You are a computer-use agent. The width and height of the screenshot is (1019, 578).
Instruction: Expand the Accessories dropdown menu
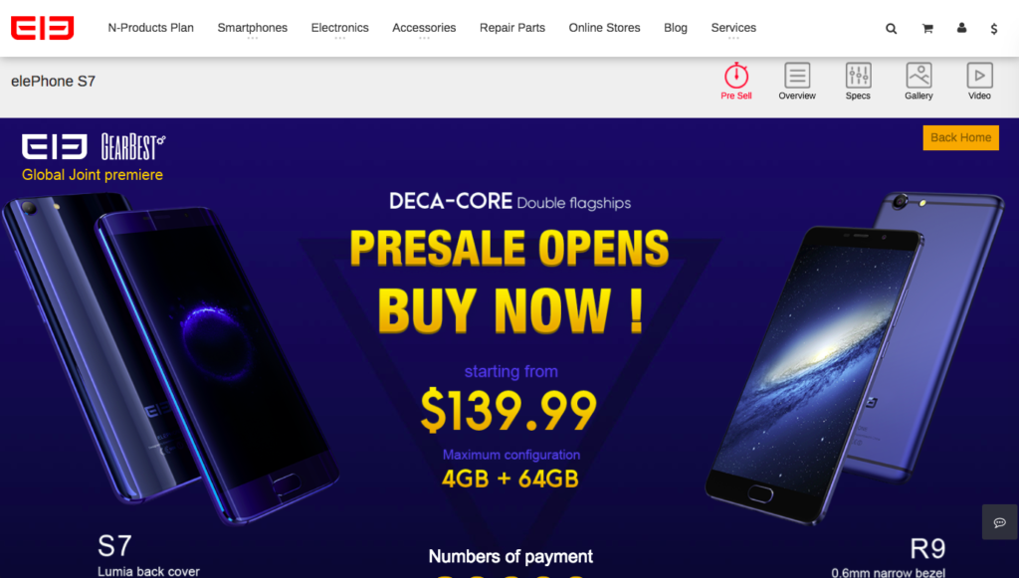pyautogui.click(x=424, y=28)
